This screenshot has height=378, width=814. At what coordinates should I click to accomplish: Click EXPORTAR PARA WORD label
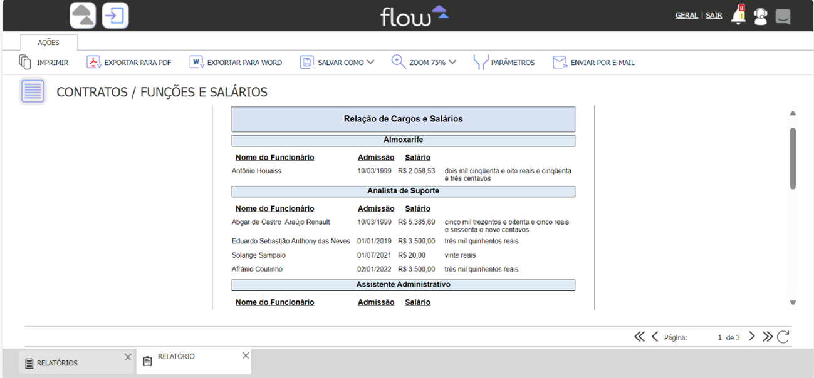pos(244,63)
